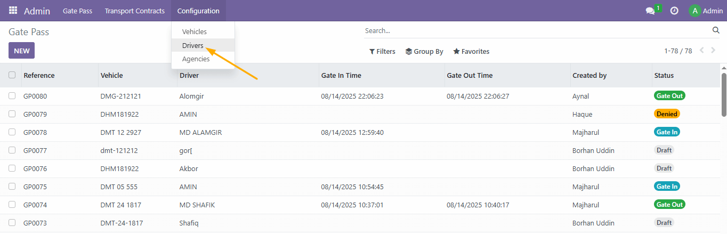Click the NEW button
727x234 pixels.
(x=21, y=51)
